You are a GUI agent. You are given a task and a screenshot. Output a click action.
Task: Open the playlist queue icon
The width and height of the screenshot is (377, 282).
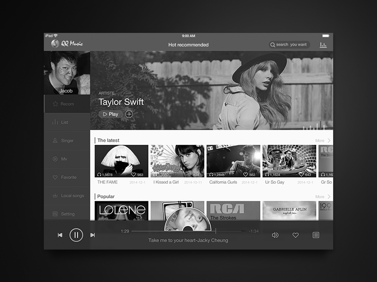point(316,235)
